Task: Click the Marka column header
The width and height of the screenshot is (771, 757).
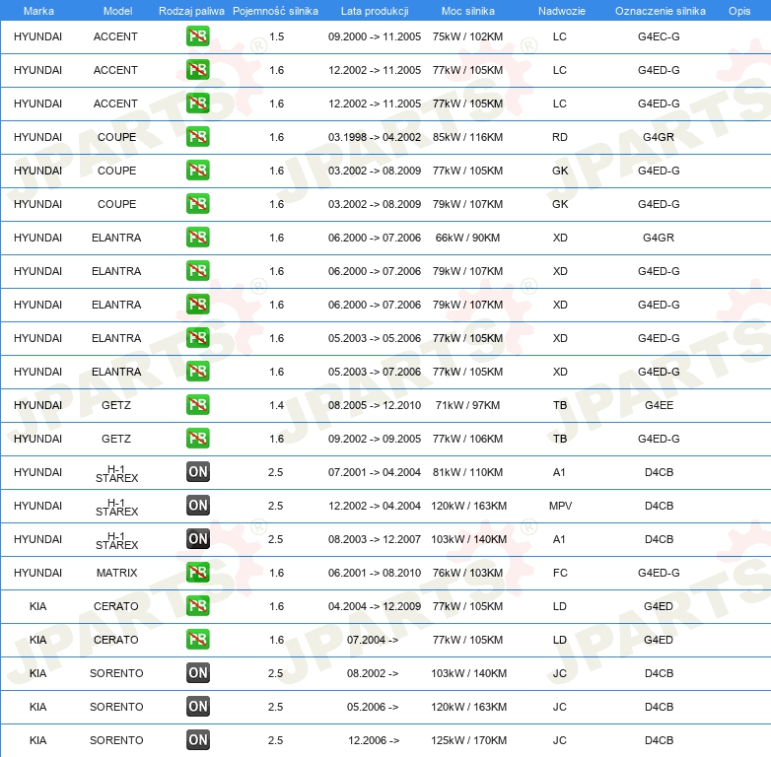Action: click(x=38, y=11)
